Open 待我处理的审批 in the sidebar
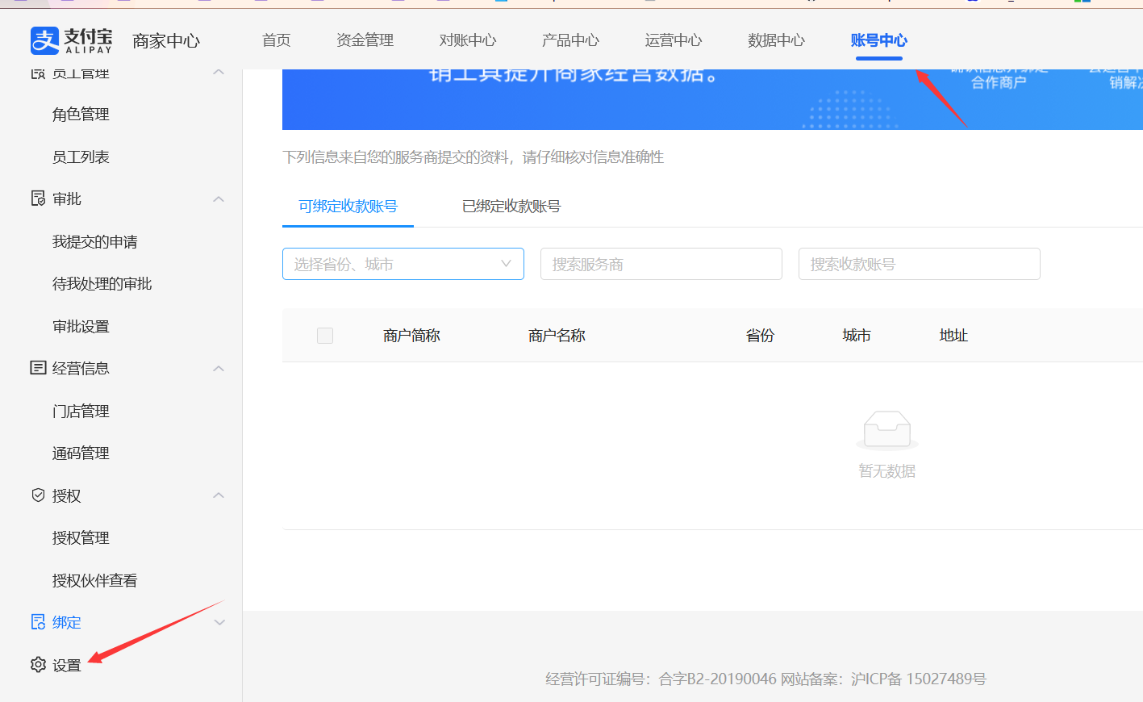This screenshot has width=1143, height=702. [x=102, y=283]
